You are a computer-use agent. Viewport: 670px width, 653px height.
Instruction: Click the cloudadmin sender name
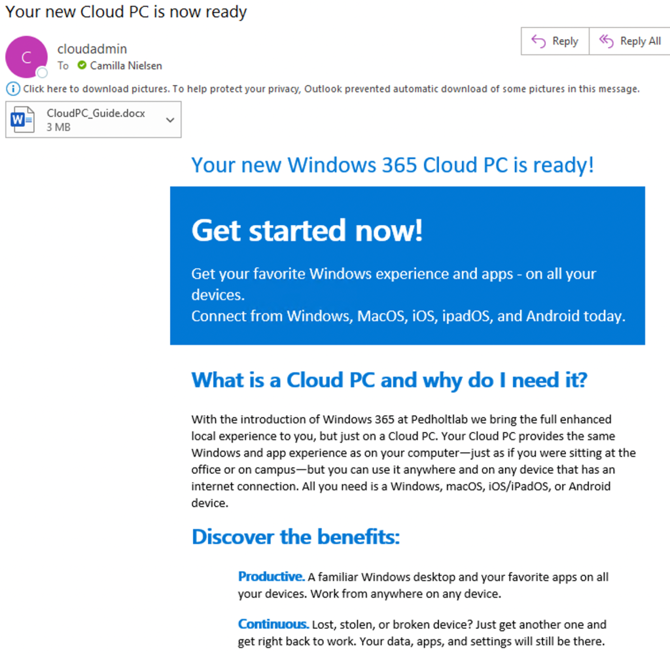(x=92, y=49)
